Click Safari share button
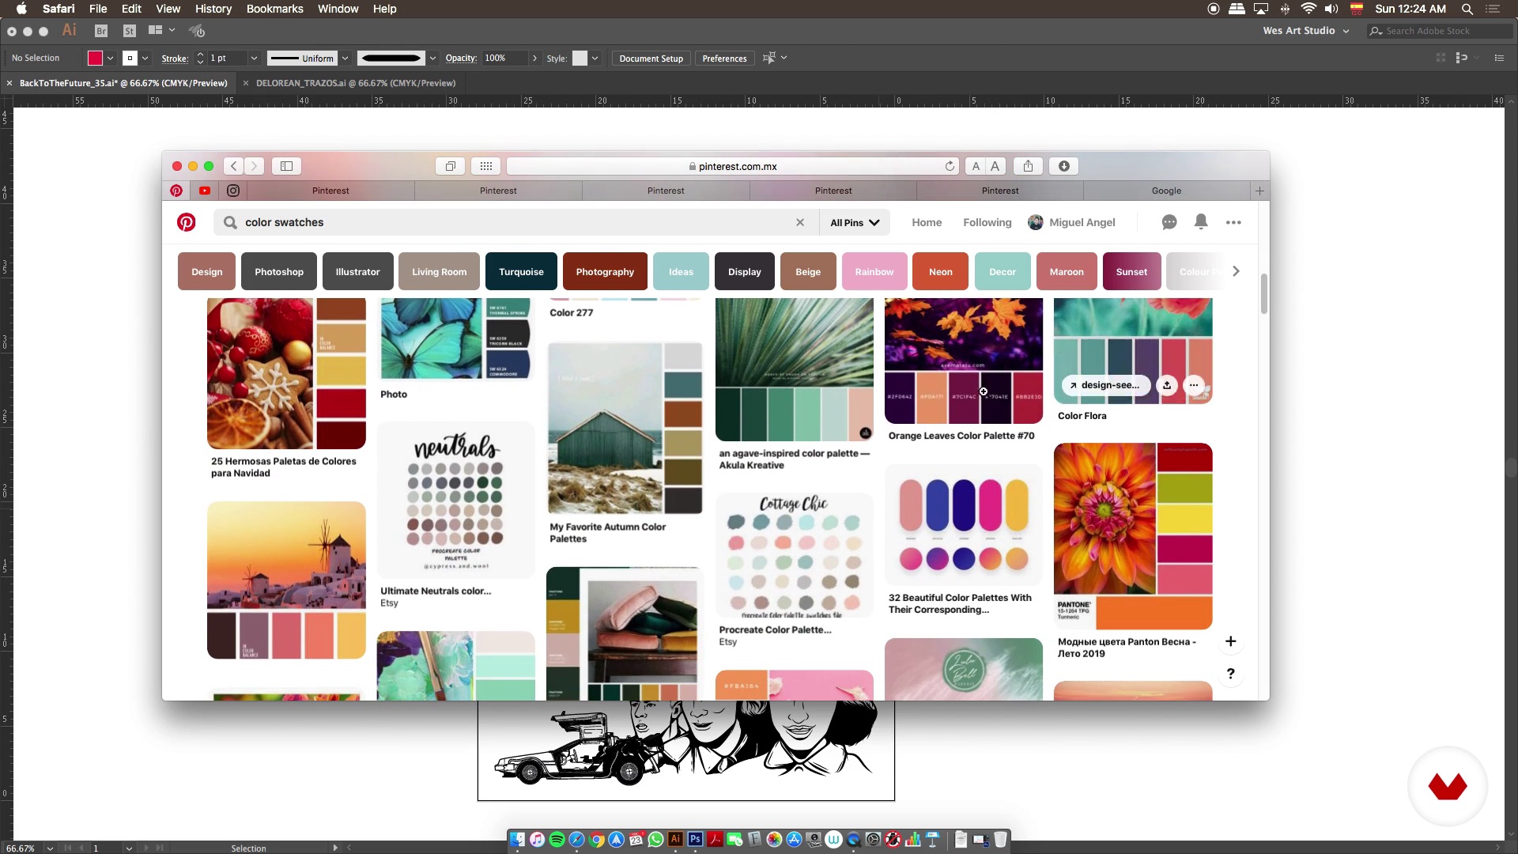 click(1028, 166)
